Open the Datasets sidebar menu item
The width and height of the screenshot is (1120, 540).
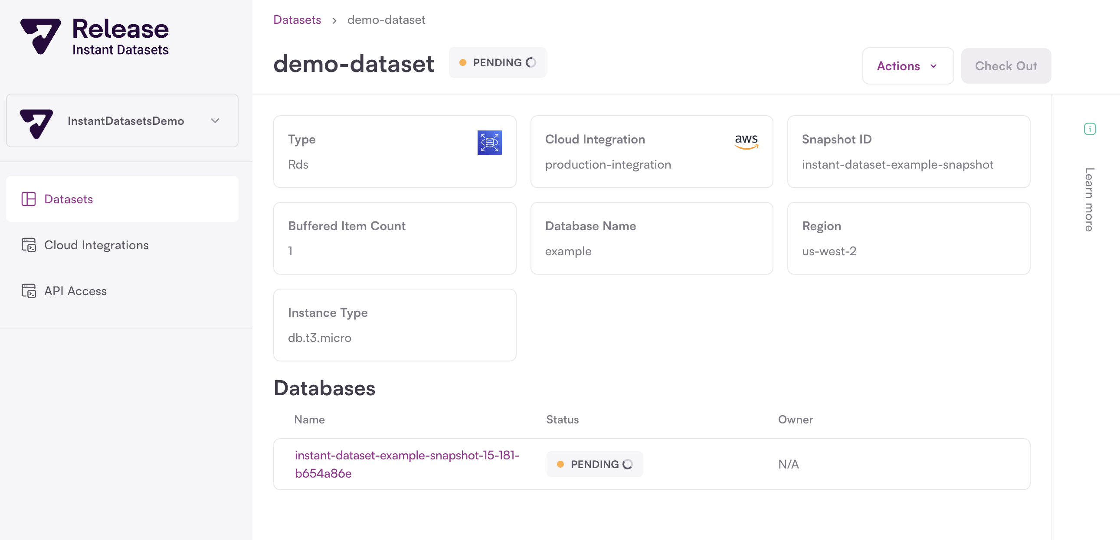coord(122,199)
